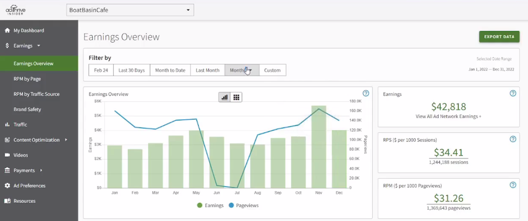
Task: Toggle Pageviews series in chart legend
Action: coord(244,206)
